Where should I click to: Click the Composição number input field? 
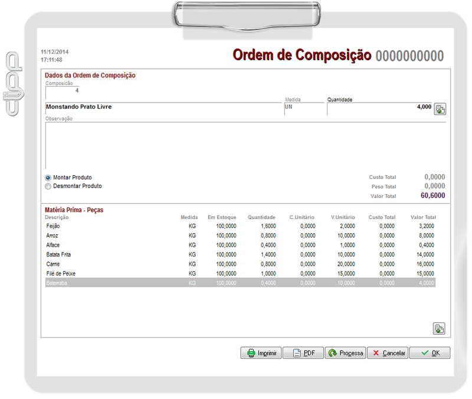click(x=63, y=91)
